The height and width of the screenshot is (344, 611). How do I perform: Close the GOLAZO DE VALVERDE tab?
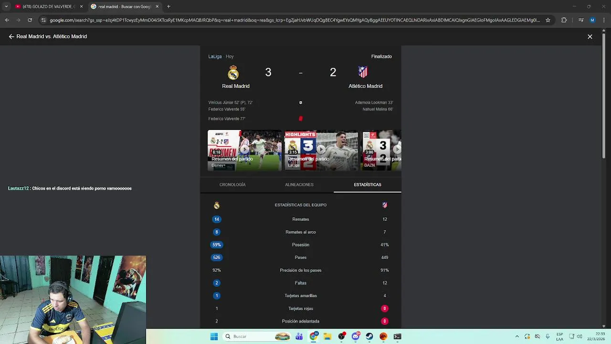pyautogui.click(x=81, y=7)
